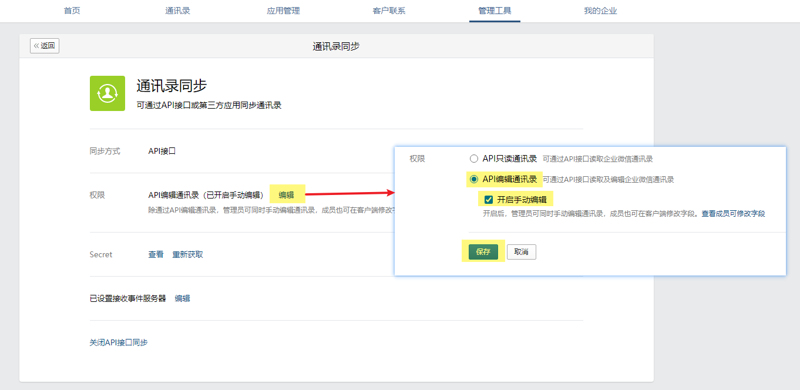Select the API编辑通讯录 radio option
Image resolution: width=800 pixels, height=390 pixels.
point(474,179)
